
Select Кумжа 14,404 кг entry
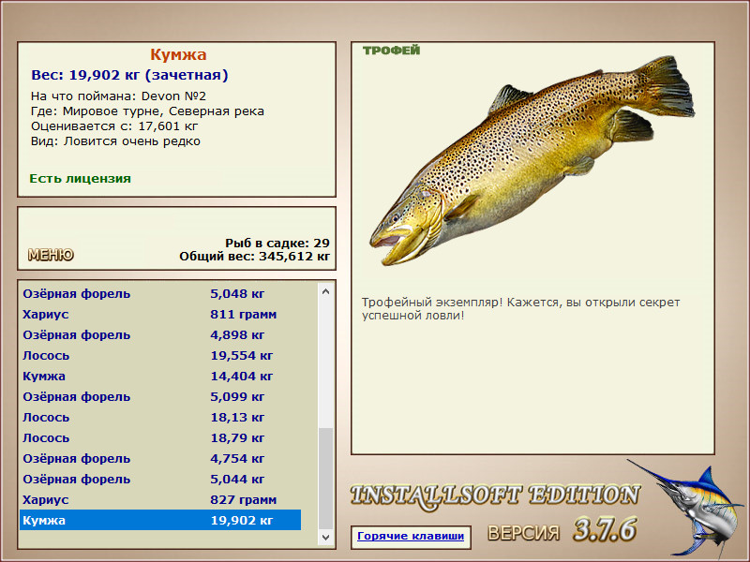coord(160,377)
